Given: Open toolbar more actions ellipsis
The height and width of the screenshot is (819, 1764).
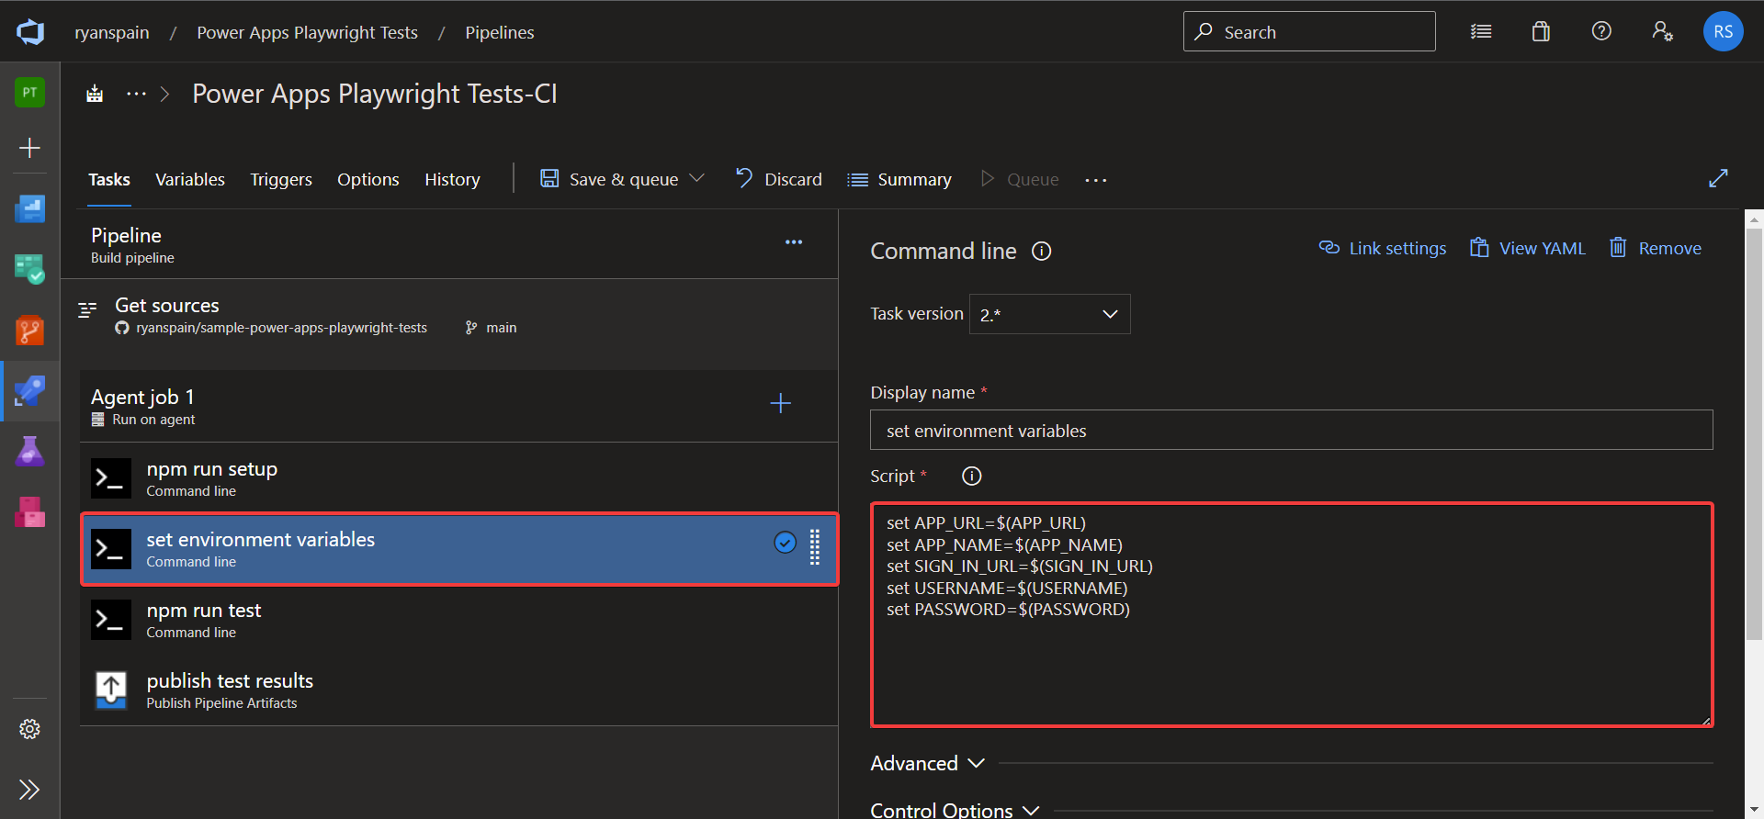Looking at the screenshot, I should click(x=1095, y=180).
